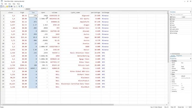This screenshot has height=108, width=192.
Task: Click the yellow Open file toolbar icon
Action: click(x=7, y=6)
